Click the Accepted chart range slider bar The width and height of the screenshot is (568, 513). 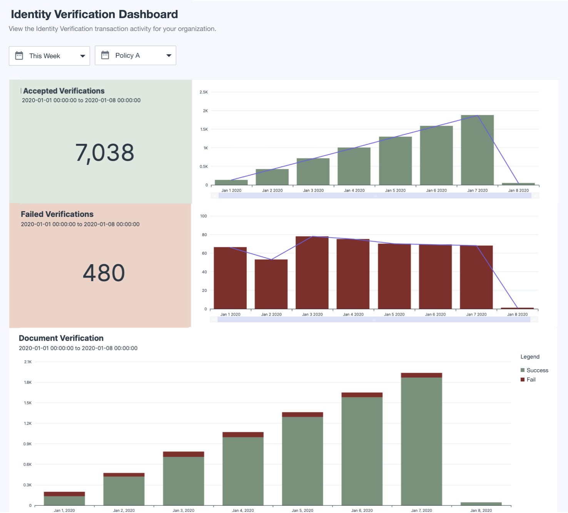(x=374, y=196)
